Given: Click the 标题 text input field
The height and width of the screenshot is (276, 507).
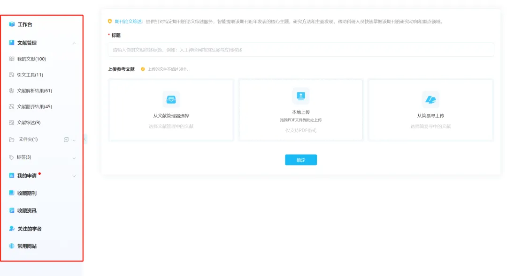Looking at the screenshot, I should [x=300, y=50].
